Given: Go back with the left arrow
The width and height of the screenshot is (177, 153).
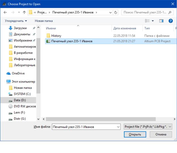Looking at the screenshot, I should click(5, 12).
